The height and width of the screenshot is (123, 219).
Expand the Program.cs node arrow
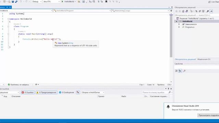click(x=179, y=27)
